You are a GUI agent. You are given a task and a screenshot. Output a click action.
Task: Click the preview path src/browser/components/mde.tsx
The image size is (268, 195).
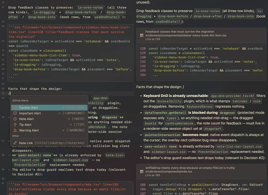169,171
